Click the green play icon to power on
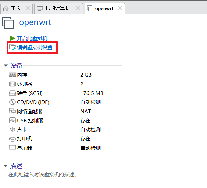The height and width of the screenshot is (188, 207). click(12, 38)
